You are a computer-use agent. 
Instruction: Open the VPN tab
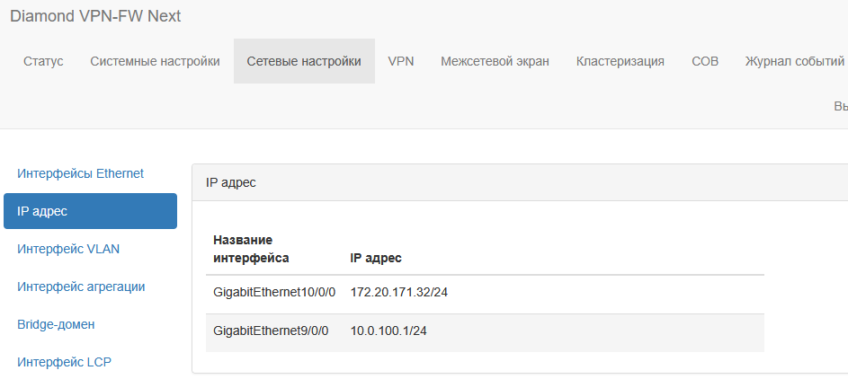tap(401, 61)
